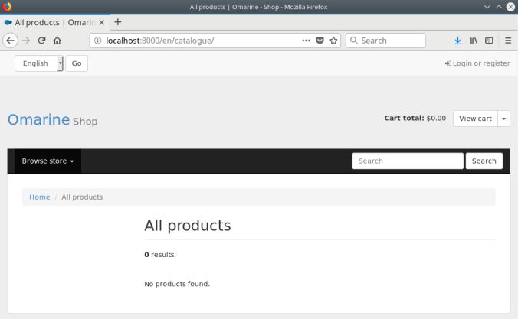Click the Home breadcrumb link
518x319 pixels.
click(40, 197)
